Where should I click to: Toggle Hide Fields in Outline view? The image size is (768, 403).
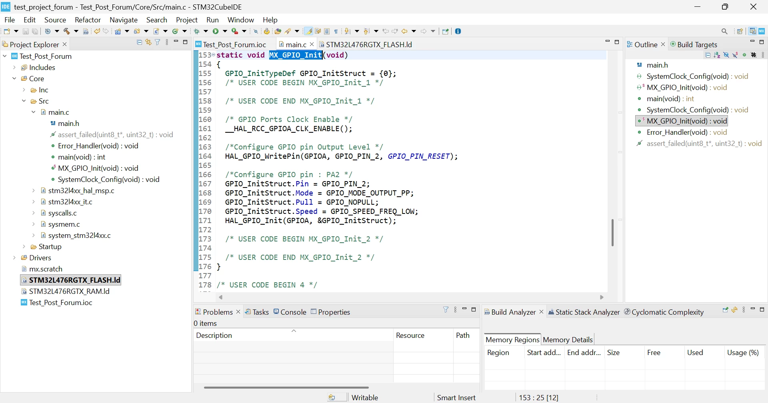click(x=726, y=55)
